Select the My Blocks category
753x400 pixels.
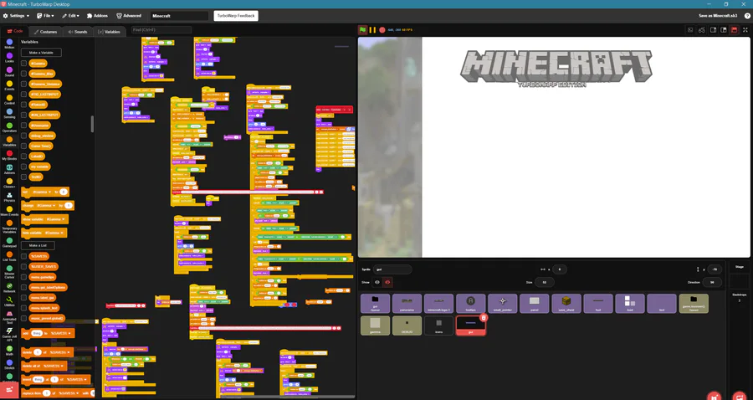9,155
